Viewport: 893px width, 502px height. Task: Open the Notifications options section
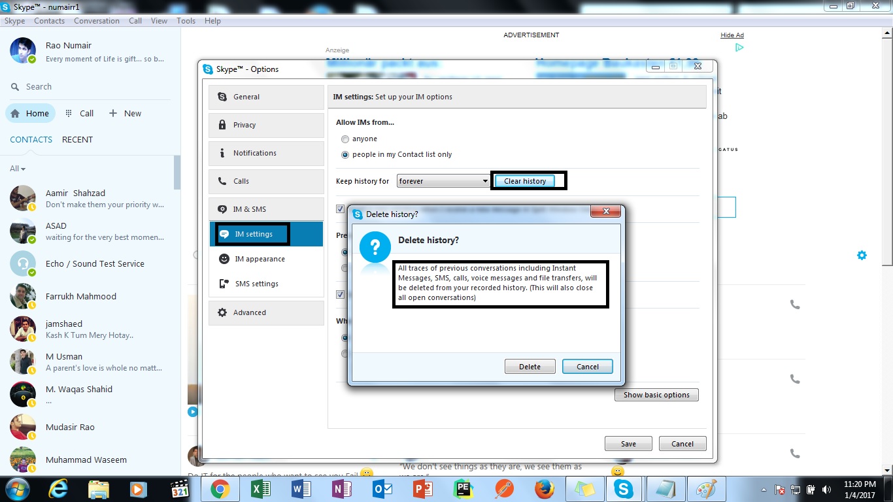pyautogui.click(x=266, y=153)
